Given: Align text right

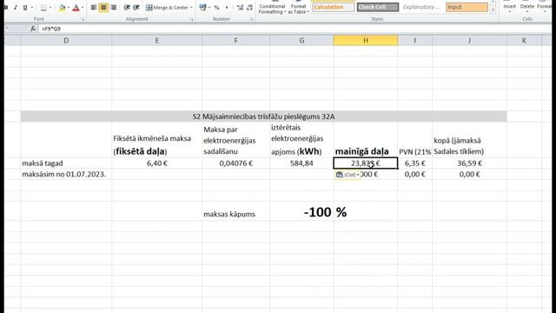Looking at the screenshot, I should click(x=114, y=8).
